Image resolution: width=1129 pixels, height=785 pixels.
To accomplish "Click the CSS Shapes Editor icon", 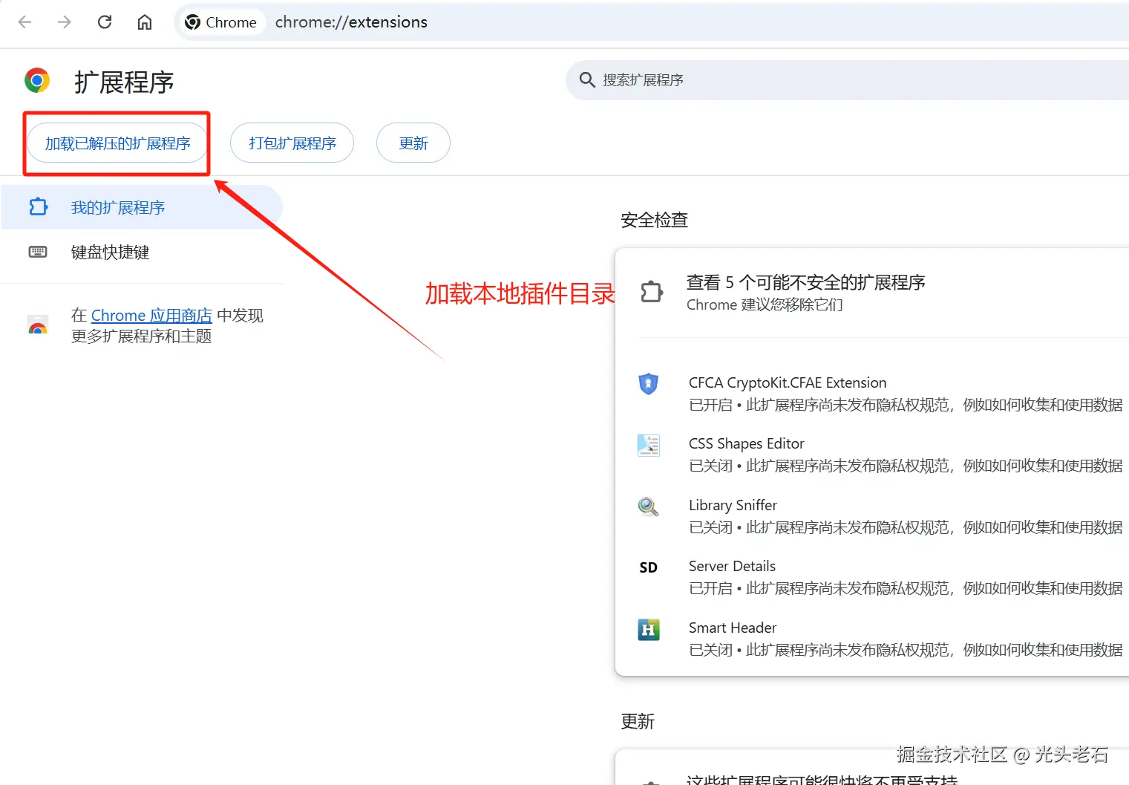I will point(649,445).
